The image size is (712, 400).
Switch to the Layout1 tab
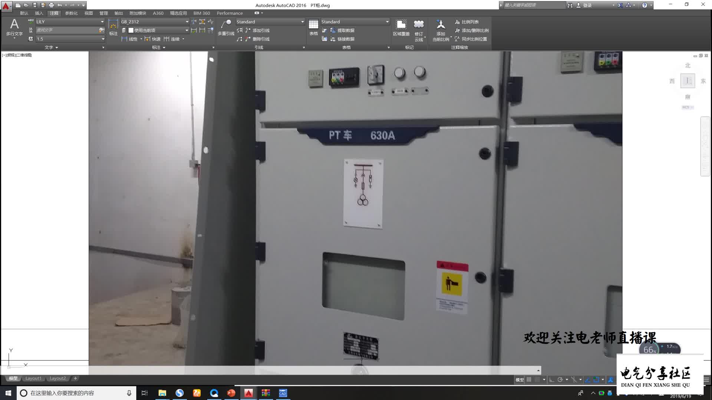coord(33,378)
